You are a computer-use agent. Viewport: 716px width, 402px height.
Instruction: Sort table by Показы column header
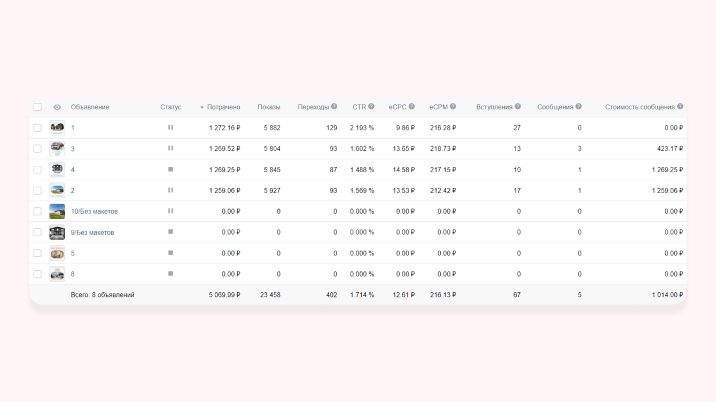269,107
